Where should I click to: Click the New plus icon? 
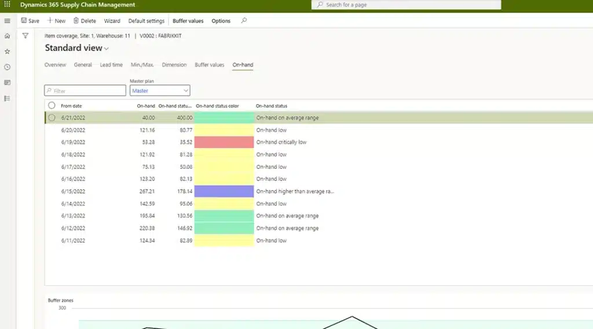(x=50, y=20)
